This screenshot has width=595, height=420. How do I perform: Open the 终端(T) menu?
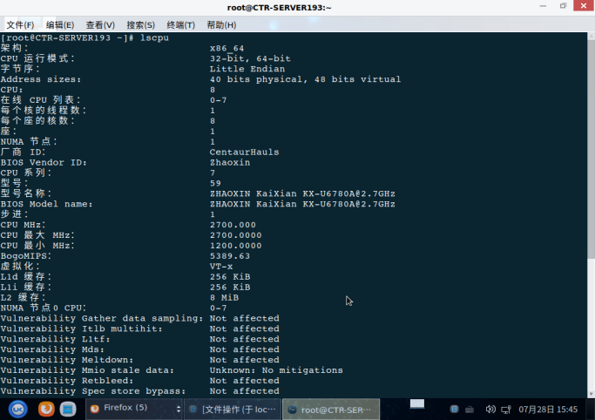pyautogui.click(x=180, y=25)
